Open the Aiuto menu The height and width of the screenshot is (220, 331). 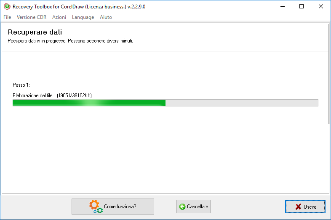tap(106, 17)
